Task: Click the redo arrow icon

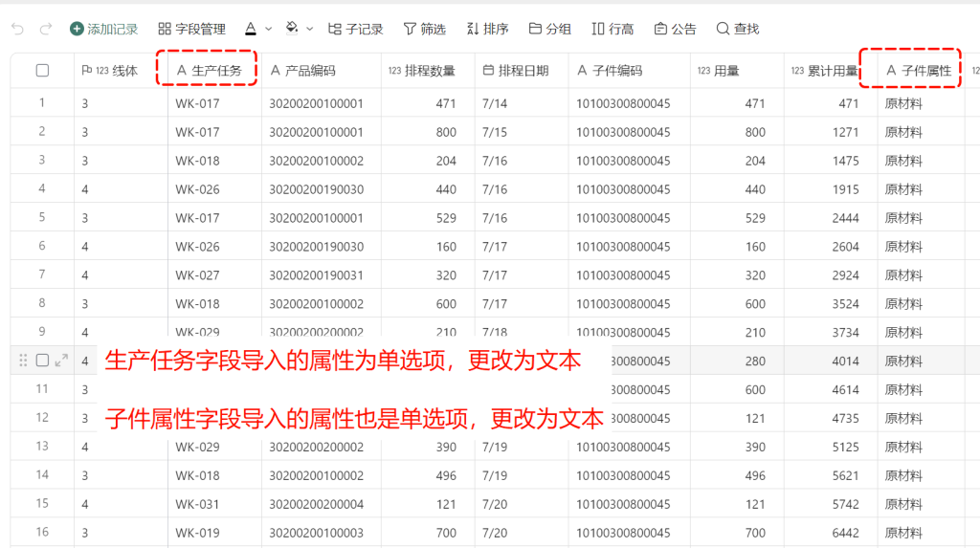Action: tap(46, 29)
